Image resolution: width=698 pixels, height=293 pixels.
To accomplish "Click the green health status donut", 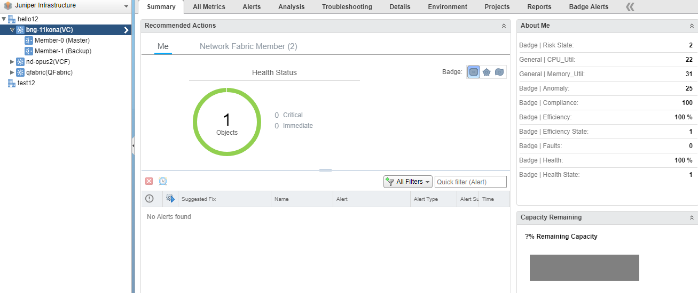I will coord(227,122).
